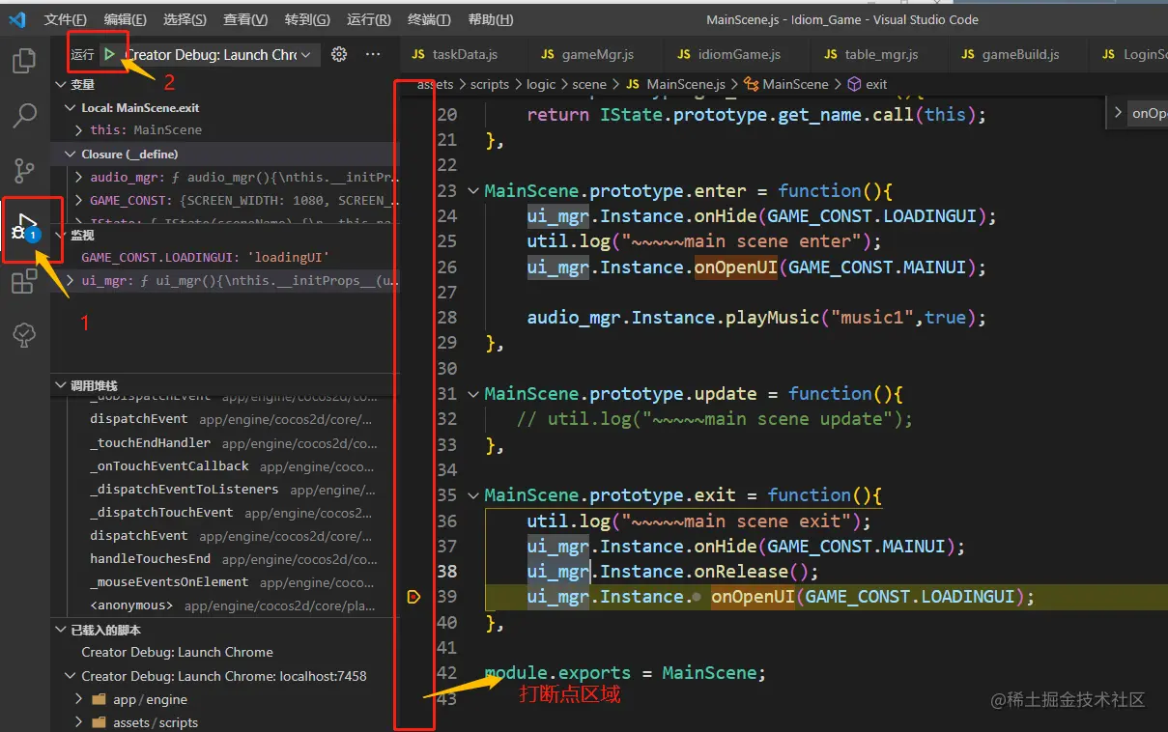Screen dimensions: 1168x732
Task: Fold the MainScene.prototype.exit function at line 35
Action: pyautogui.click(x=473, y=495)
